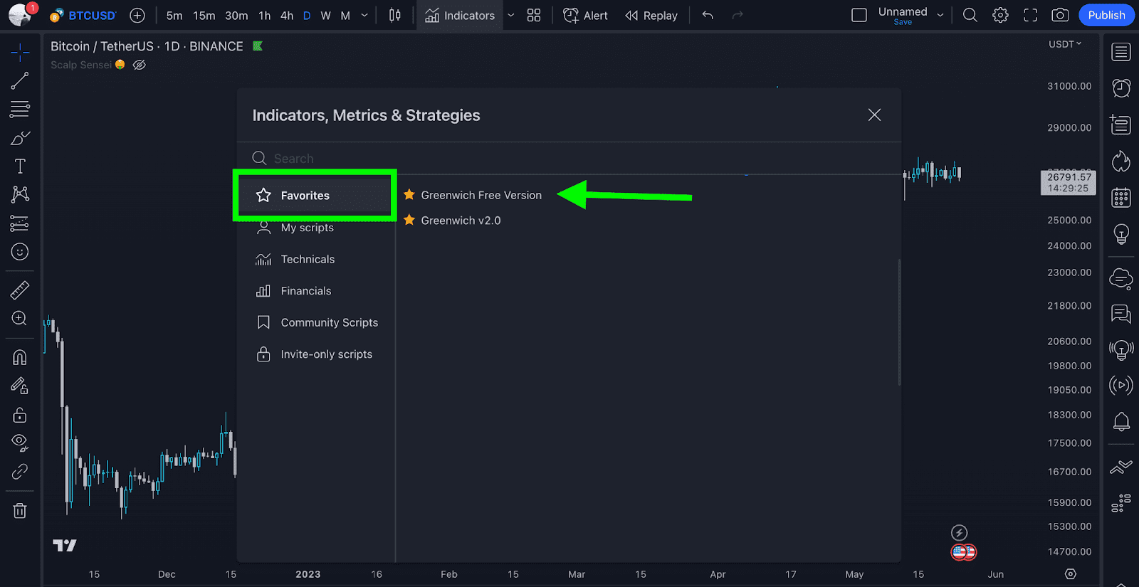
Task: Switch to the 1h timeframe
Action: (x=264, y=15)
